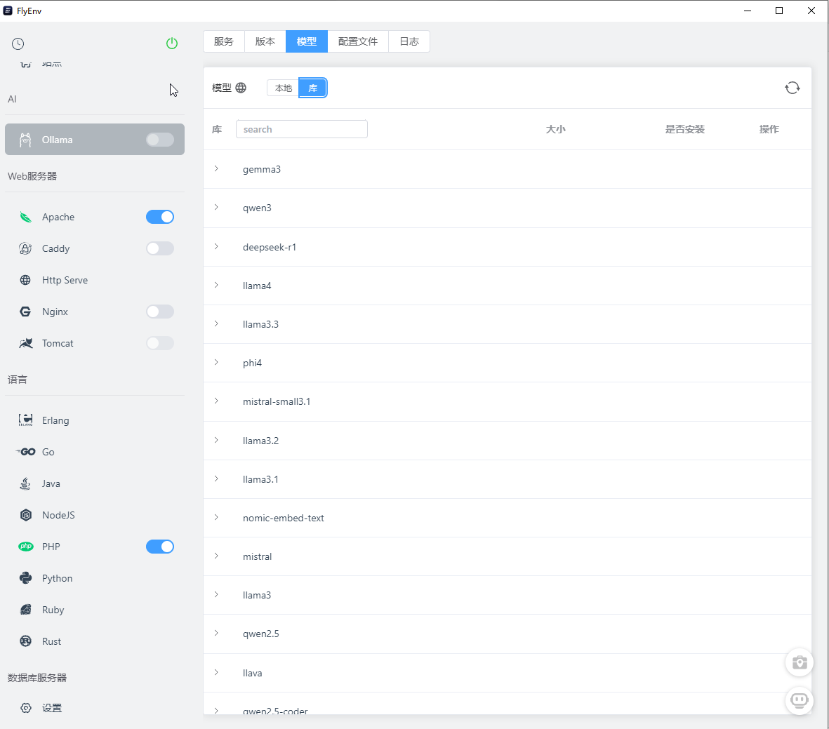Viewport: 829px width, 729px height.
Task: Switch to the 日志 tab
Action: [409, 41]
